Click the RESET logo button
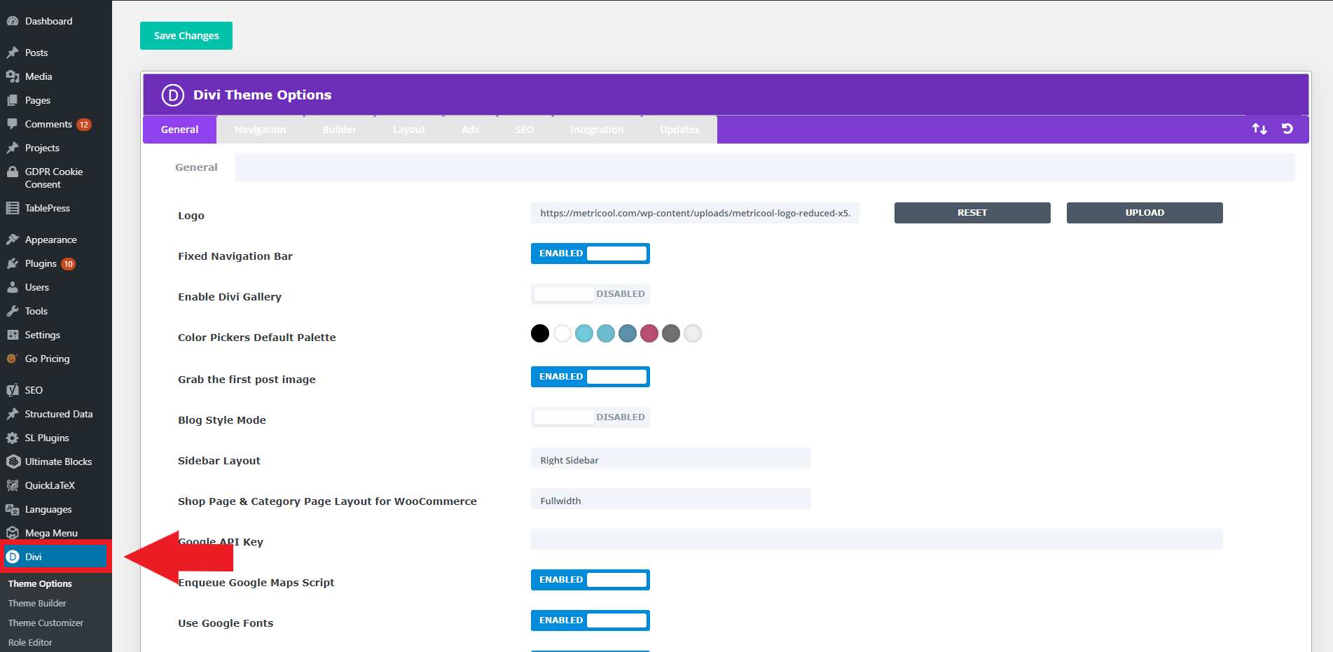The image size is (1333, 652). [972, 213]
